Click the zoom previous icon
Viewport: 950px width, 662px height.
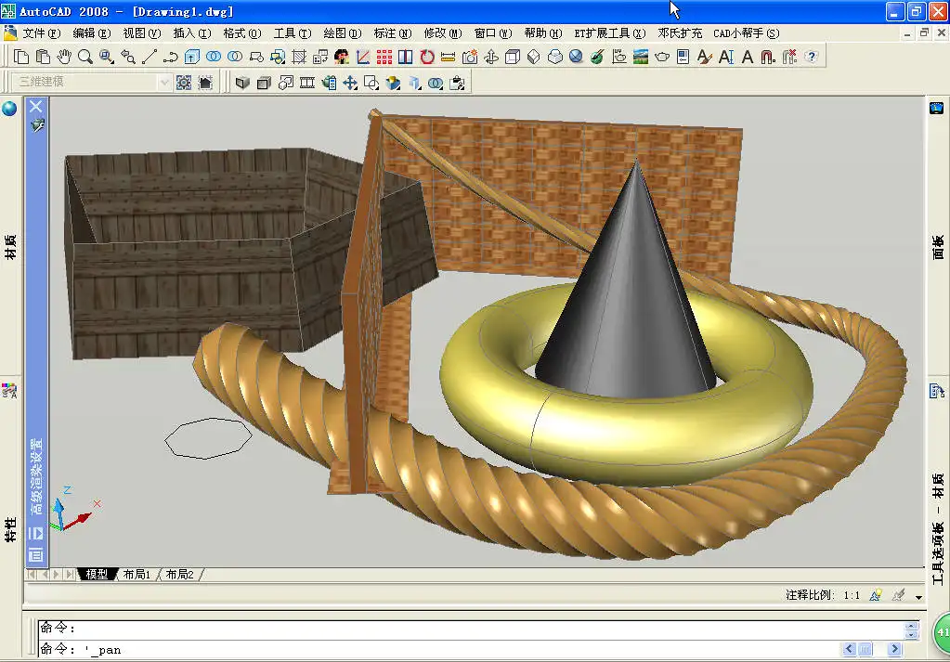click(128, 57)
